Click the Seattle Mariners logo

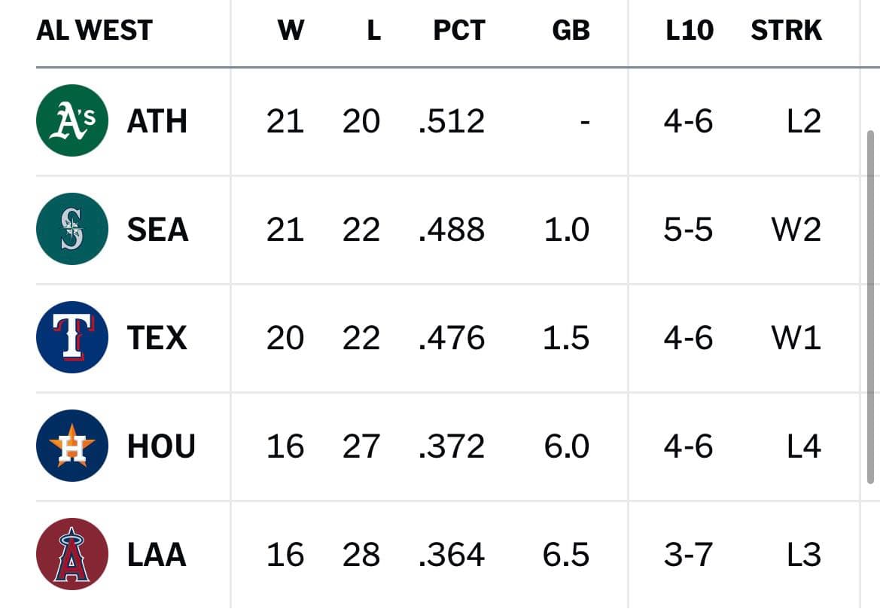(72, 229)
